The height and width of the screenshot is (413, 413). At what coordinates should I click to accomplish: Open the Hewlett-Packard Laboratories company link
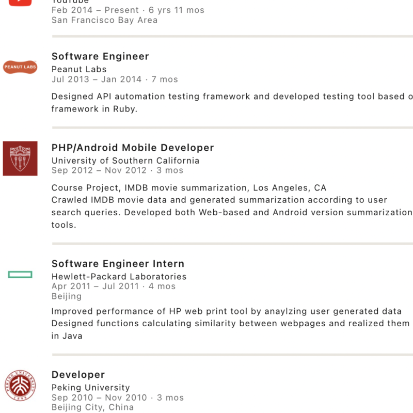(119, 276)
